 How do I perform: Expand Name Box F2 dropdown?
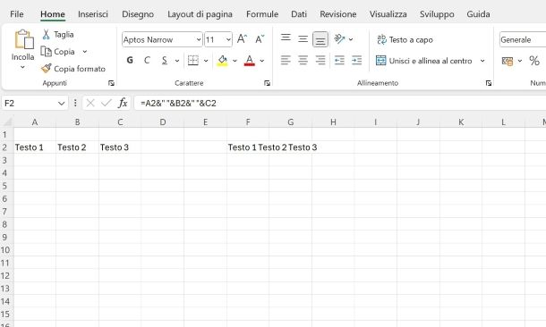point(61,104)
